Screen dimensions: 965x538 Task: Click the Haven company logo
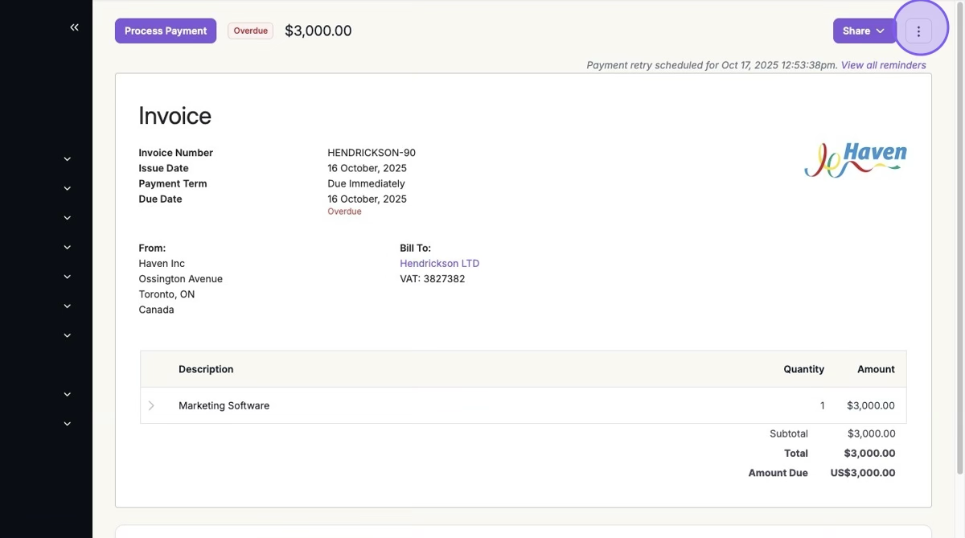coord(855,159)
